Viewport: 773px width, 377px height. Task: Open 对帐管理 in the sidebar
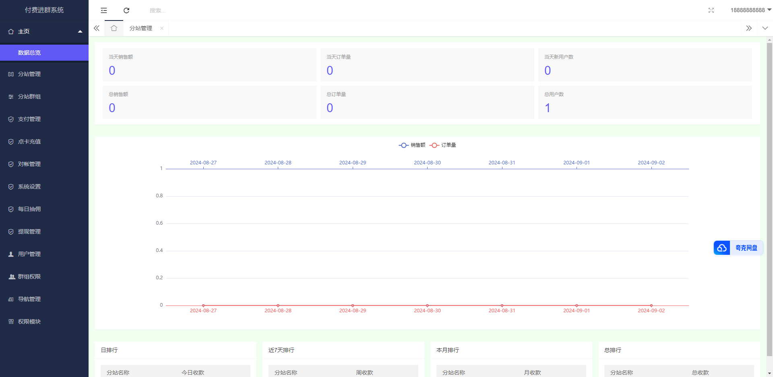44,164
